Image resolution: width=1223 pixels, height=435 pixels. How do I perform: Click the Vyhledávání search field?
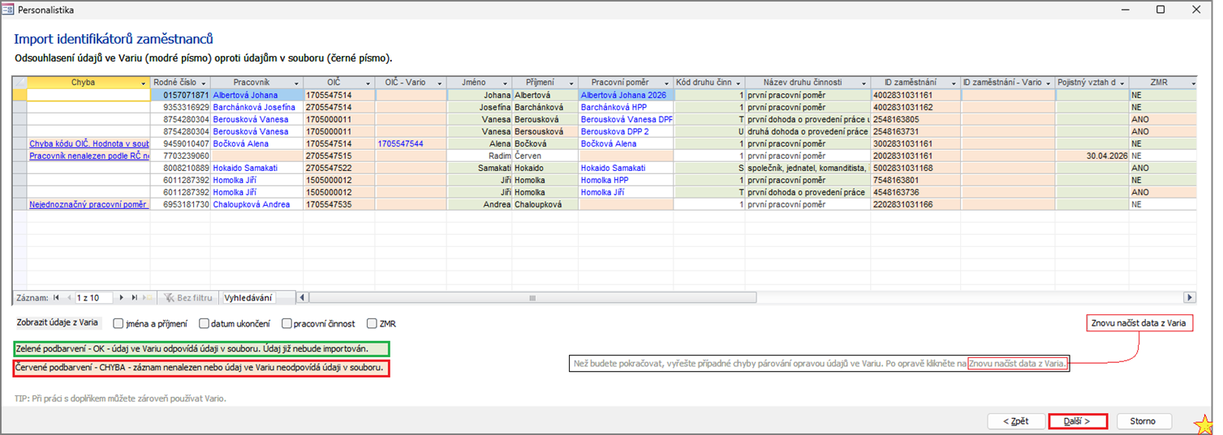[248, 298]
